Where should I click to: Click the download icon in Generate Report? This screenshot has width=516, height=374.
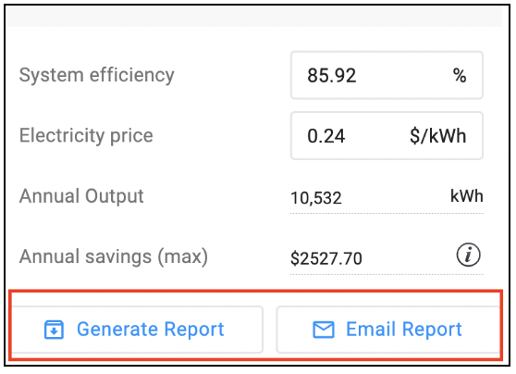(54, 330)
